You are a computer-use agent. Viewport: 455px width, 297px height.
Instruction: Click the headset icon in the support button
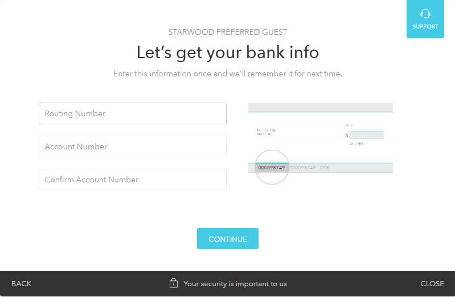coord(425,14)
